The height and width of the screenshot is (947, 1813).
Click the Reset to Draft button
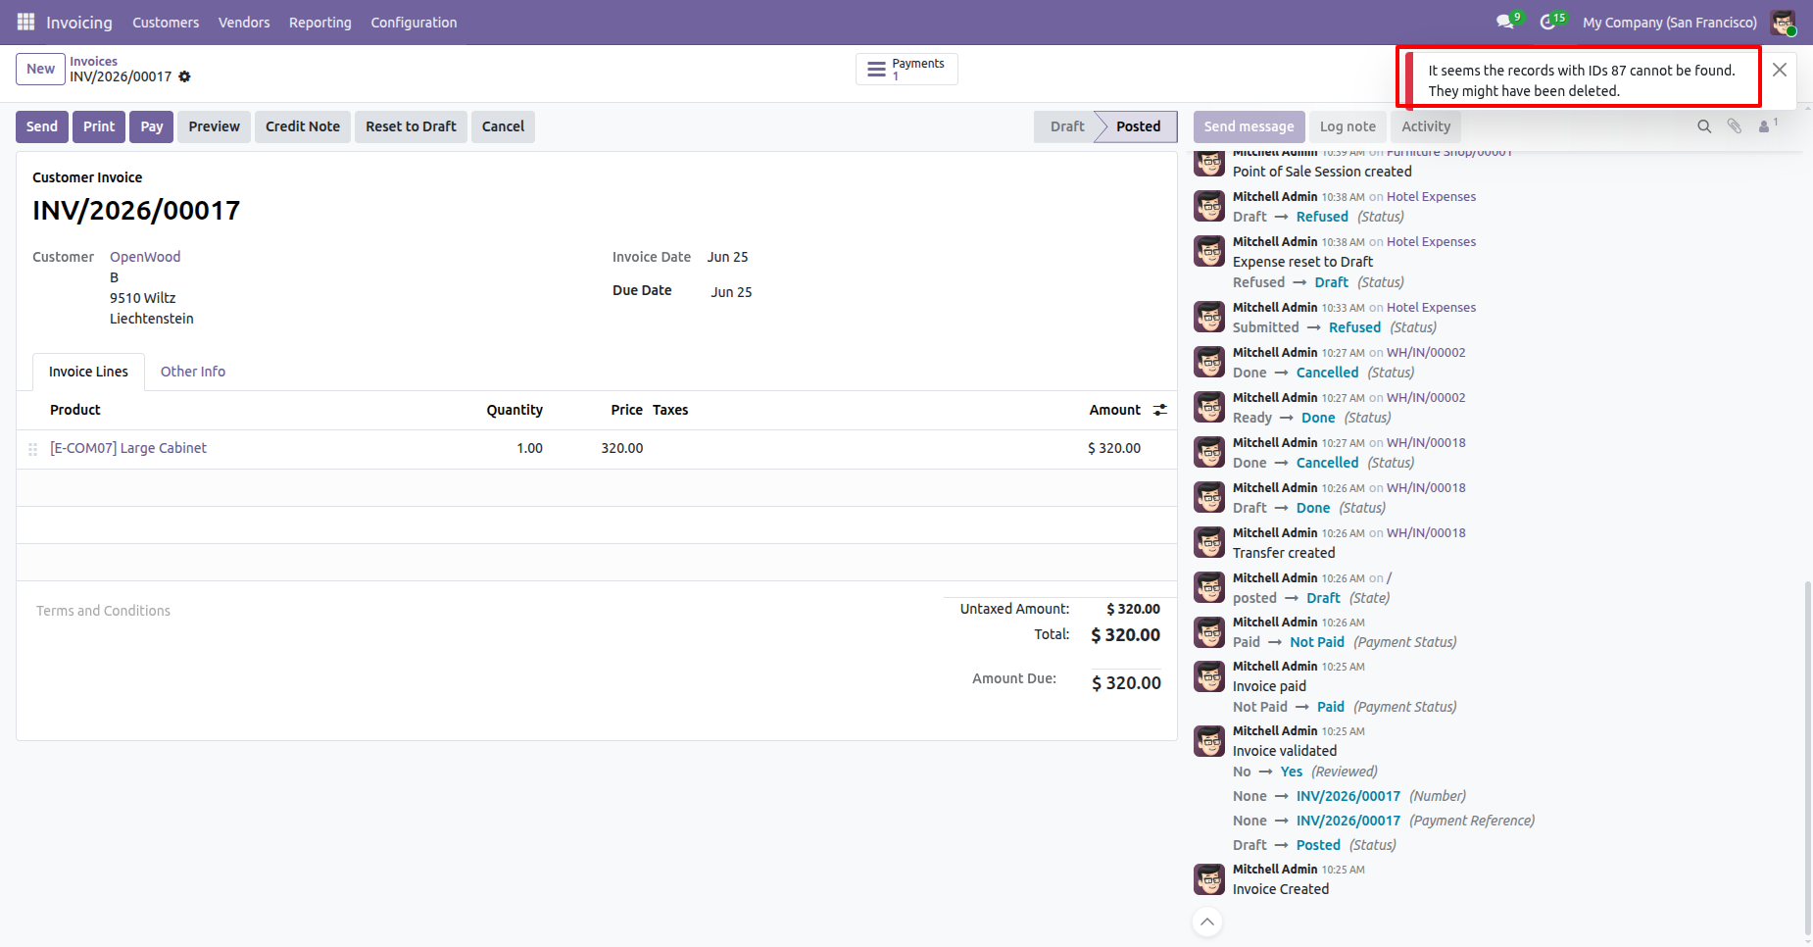(411, 126)
